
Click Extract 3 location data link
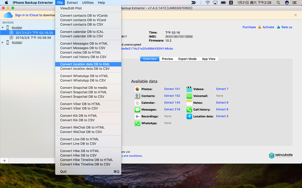tap(222, 116)
